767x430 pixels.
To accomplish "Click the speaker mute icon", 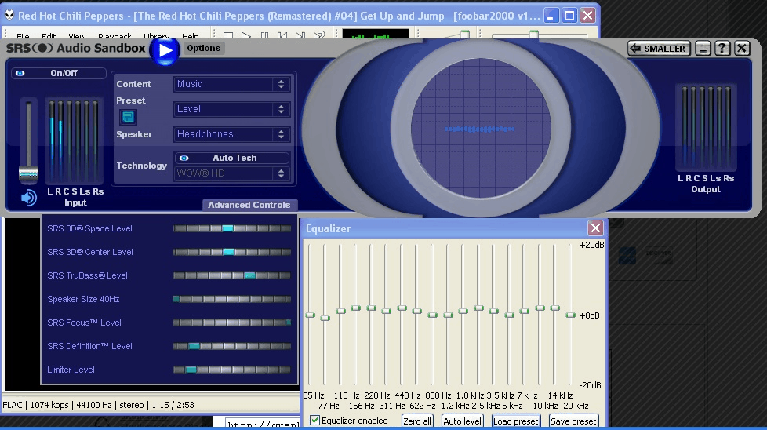I will point(28,197).
